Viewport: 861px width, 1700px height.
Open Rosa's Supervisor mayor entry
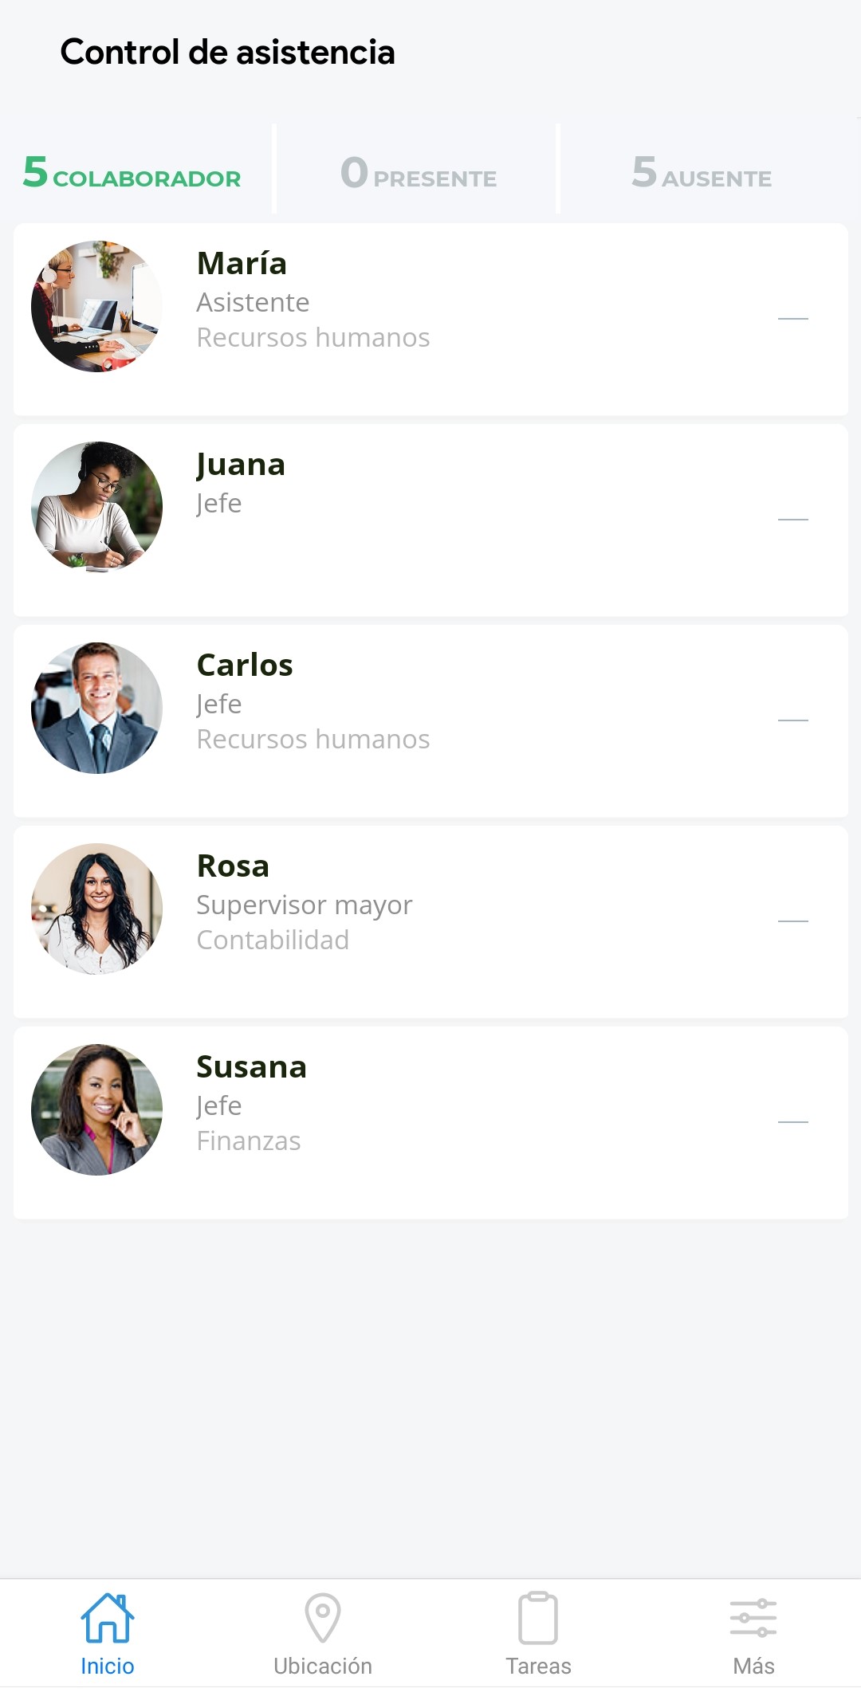click(304, 905)
